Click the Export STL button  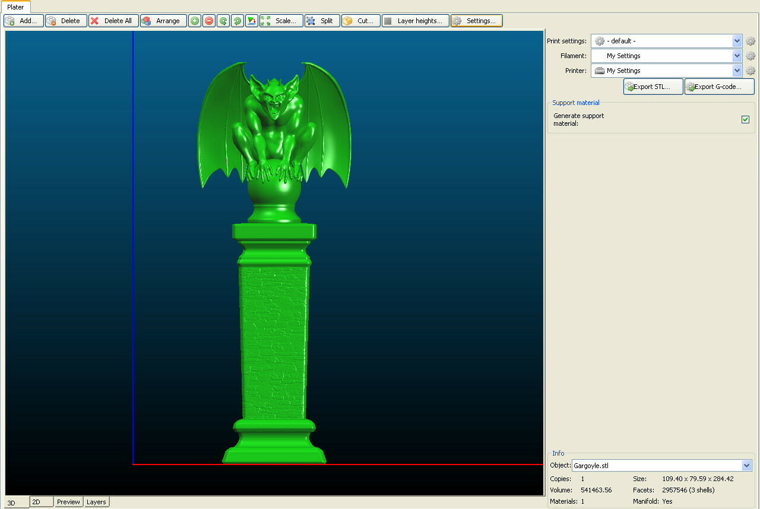coord(653,86)
